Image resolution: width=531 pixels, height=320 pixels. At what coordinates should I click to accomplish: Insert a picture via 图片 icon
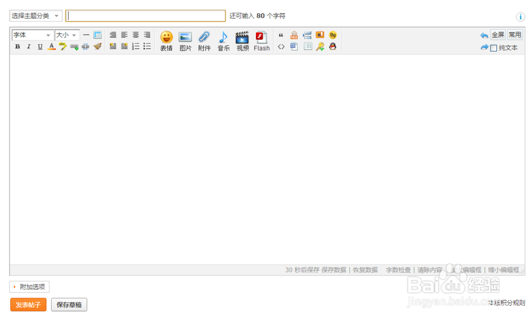point(185,41)
